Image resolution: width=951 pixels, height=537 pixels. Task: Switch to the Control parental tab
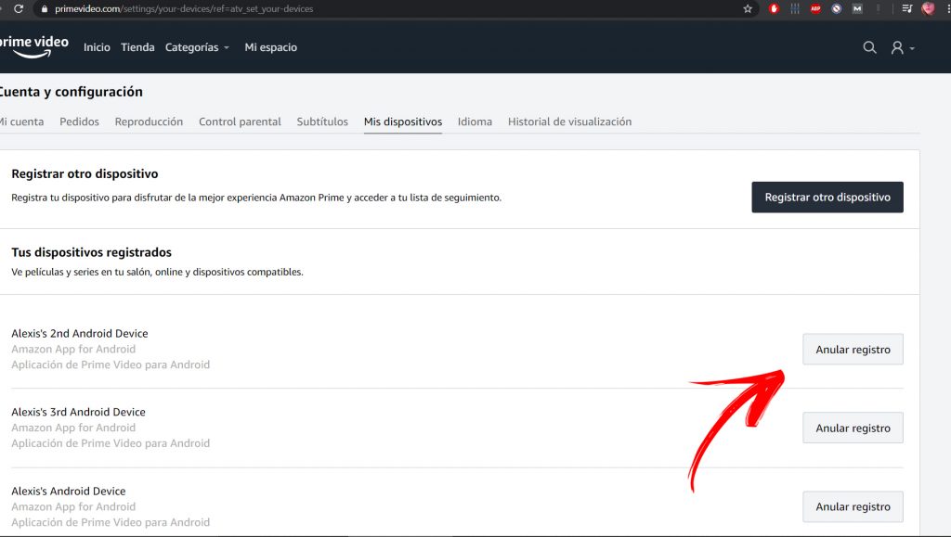pyautogui.click(x=240, y=121)
